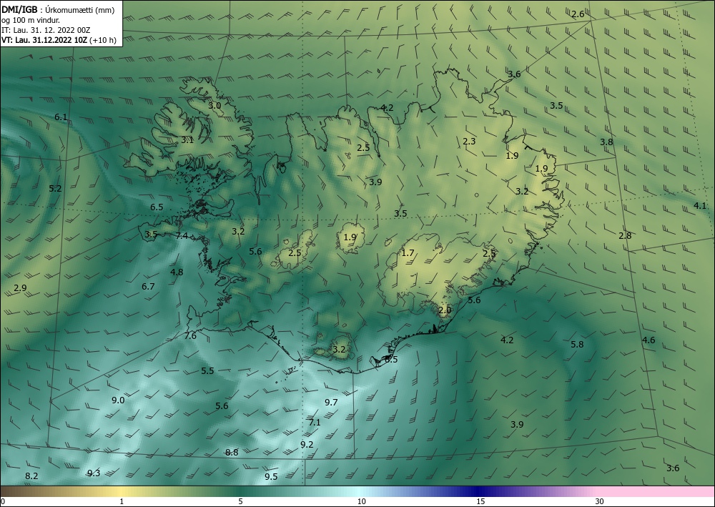Click the 6.7 value on the map

[148, 287]
